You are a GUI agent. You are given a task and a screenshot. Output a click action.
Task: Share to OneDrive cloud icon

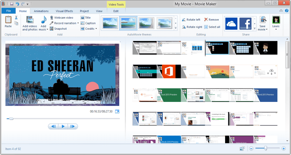(231, 24)
